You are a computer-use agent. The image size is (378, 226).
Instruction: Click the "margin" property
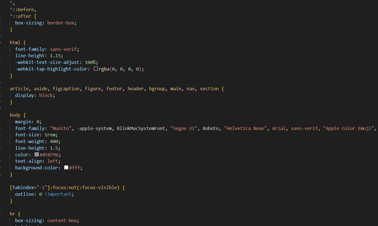(x=23, y=122)
